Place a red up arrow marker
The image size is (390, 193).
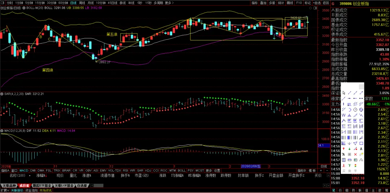click(x=344, y=149)
